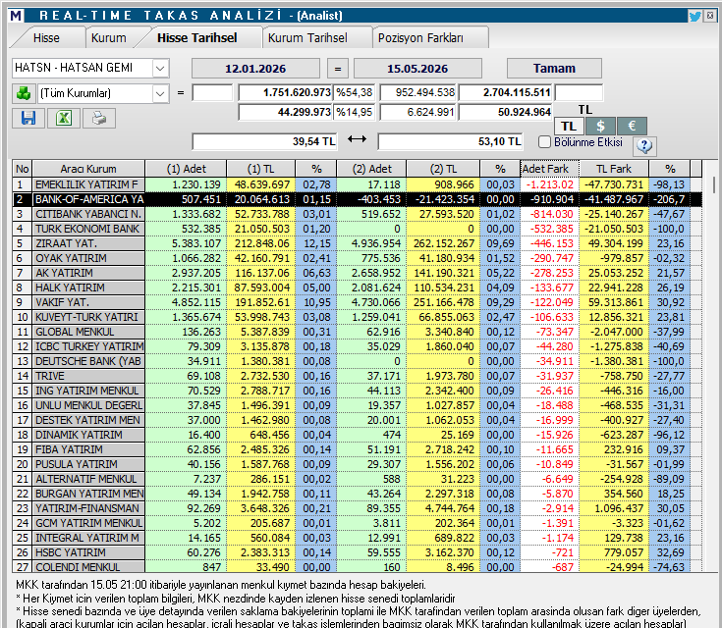Sort by the Adet Fark column header
This screenshot has height=628, width=722.
[x=550, y=169]
